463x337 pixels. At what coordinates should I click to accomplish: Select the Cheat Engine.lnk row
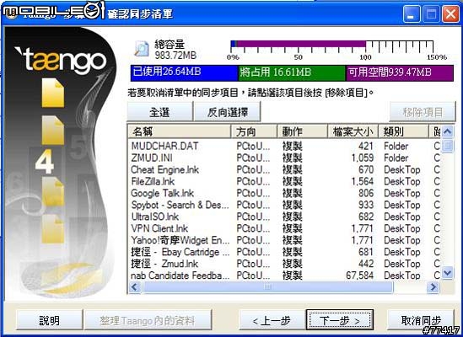coord(285,169)
